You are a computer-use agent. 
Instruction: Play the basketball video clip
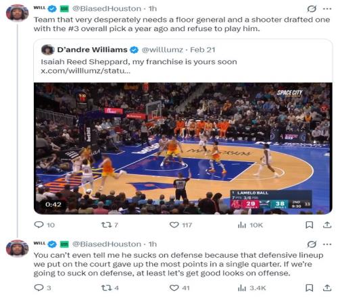[183, 148]
